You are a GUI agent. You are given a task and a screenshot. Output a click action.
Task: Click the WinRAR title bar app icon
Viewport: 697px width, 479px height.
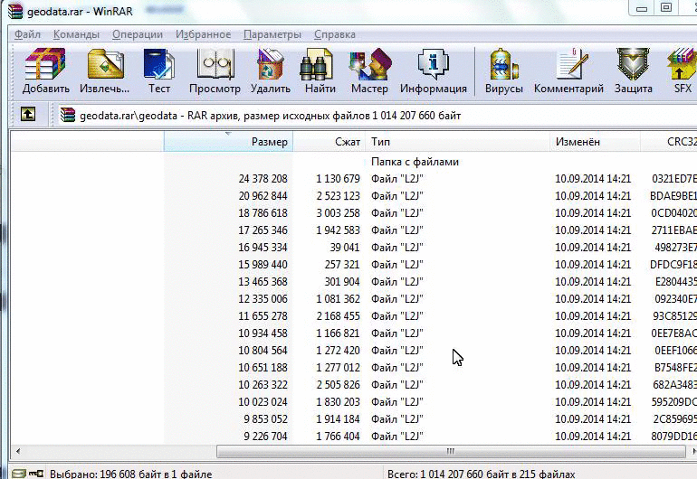pyautogui.click(x=15, y=11)
